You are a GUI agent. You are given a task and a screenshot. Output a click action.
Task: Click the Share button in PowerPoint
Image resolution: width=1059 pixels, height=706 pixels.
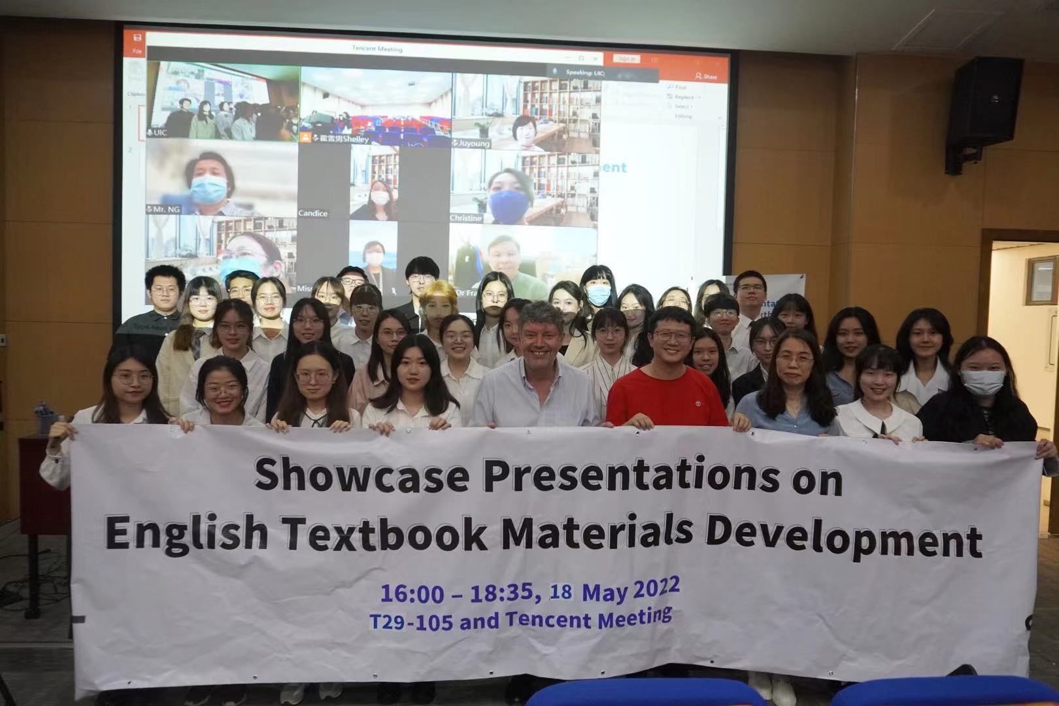click(x=706, y=76)
